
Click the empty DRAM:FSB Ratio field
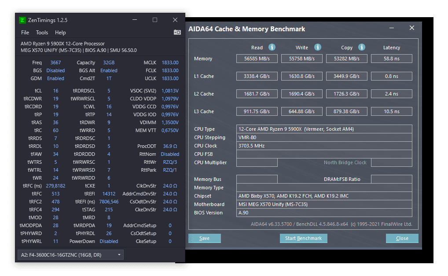[x=391, y=179]
